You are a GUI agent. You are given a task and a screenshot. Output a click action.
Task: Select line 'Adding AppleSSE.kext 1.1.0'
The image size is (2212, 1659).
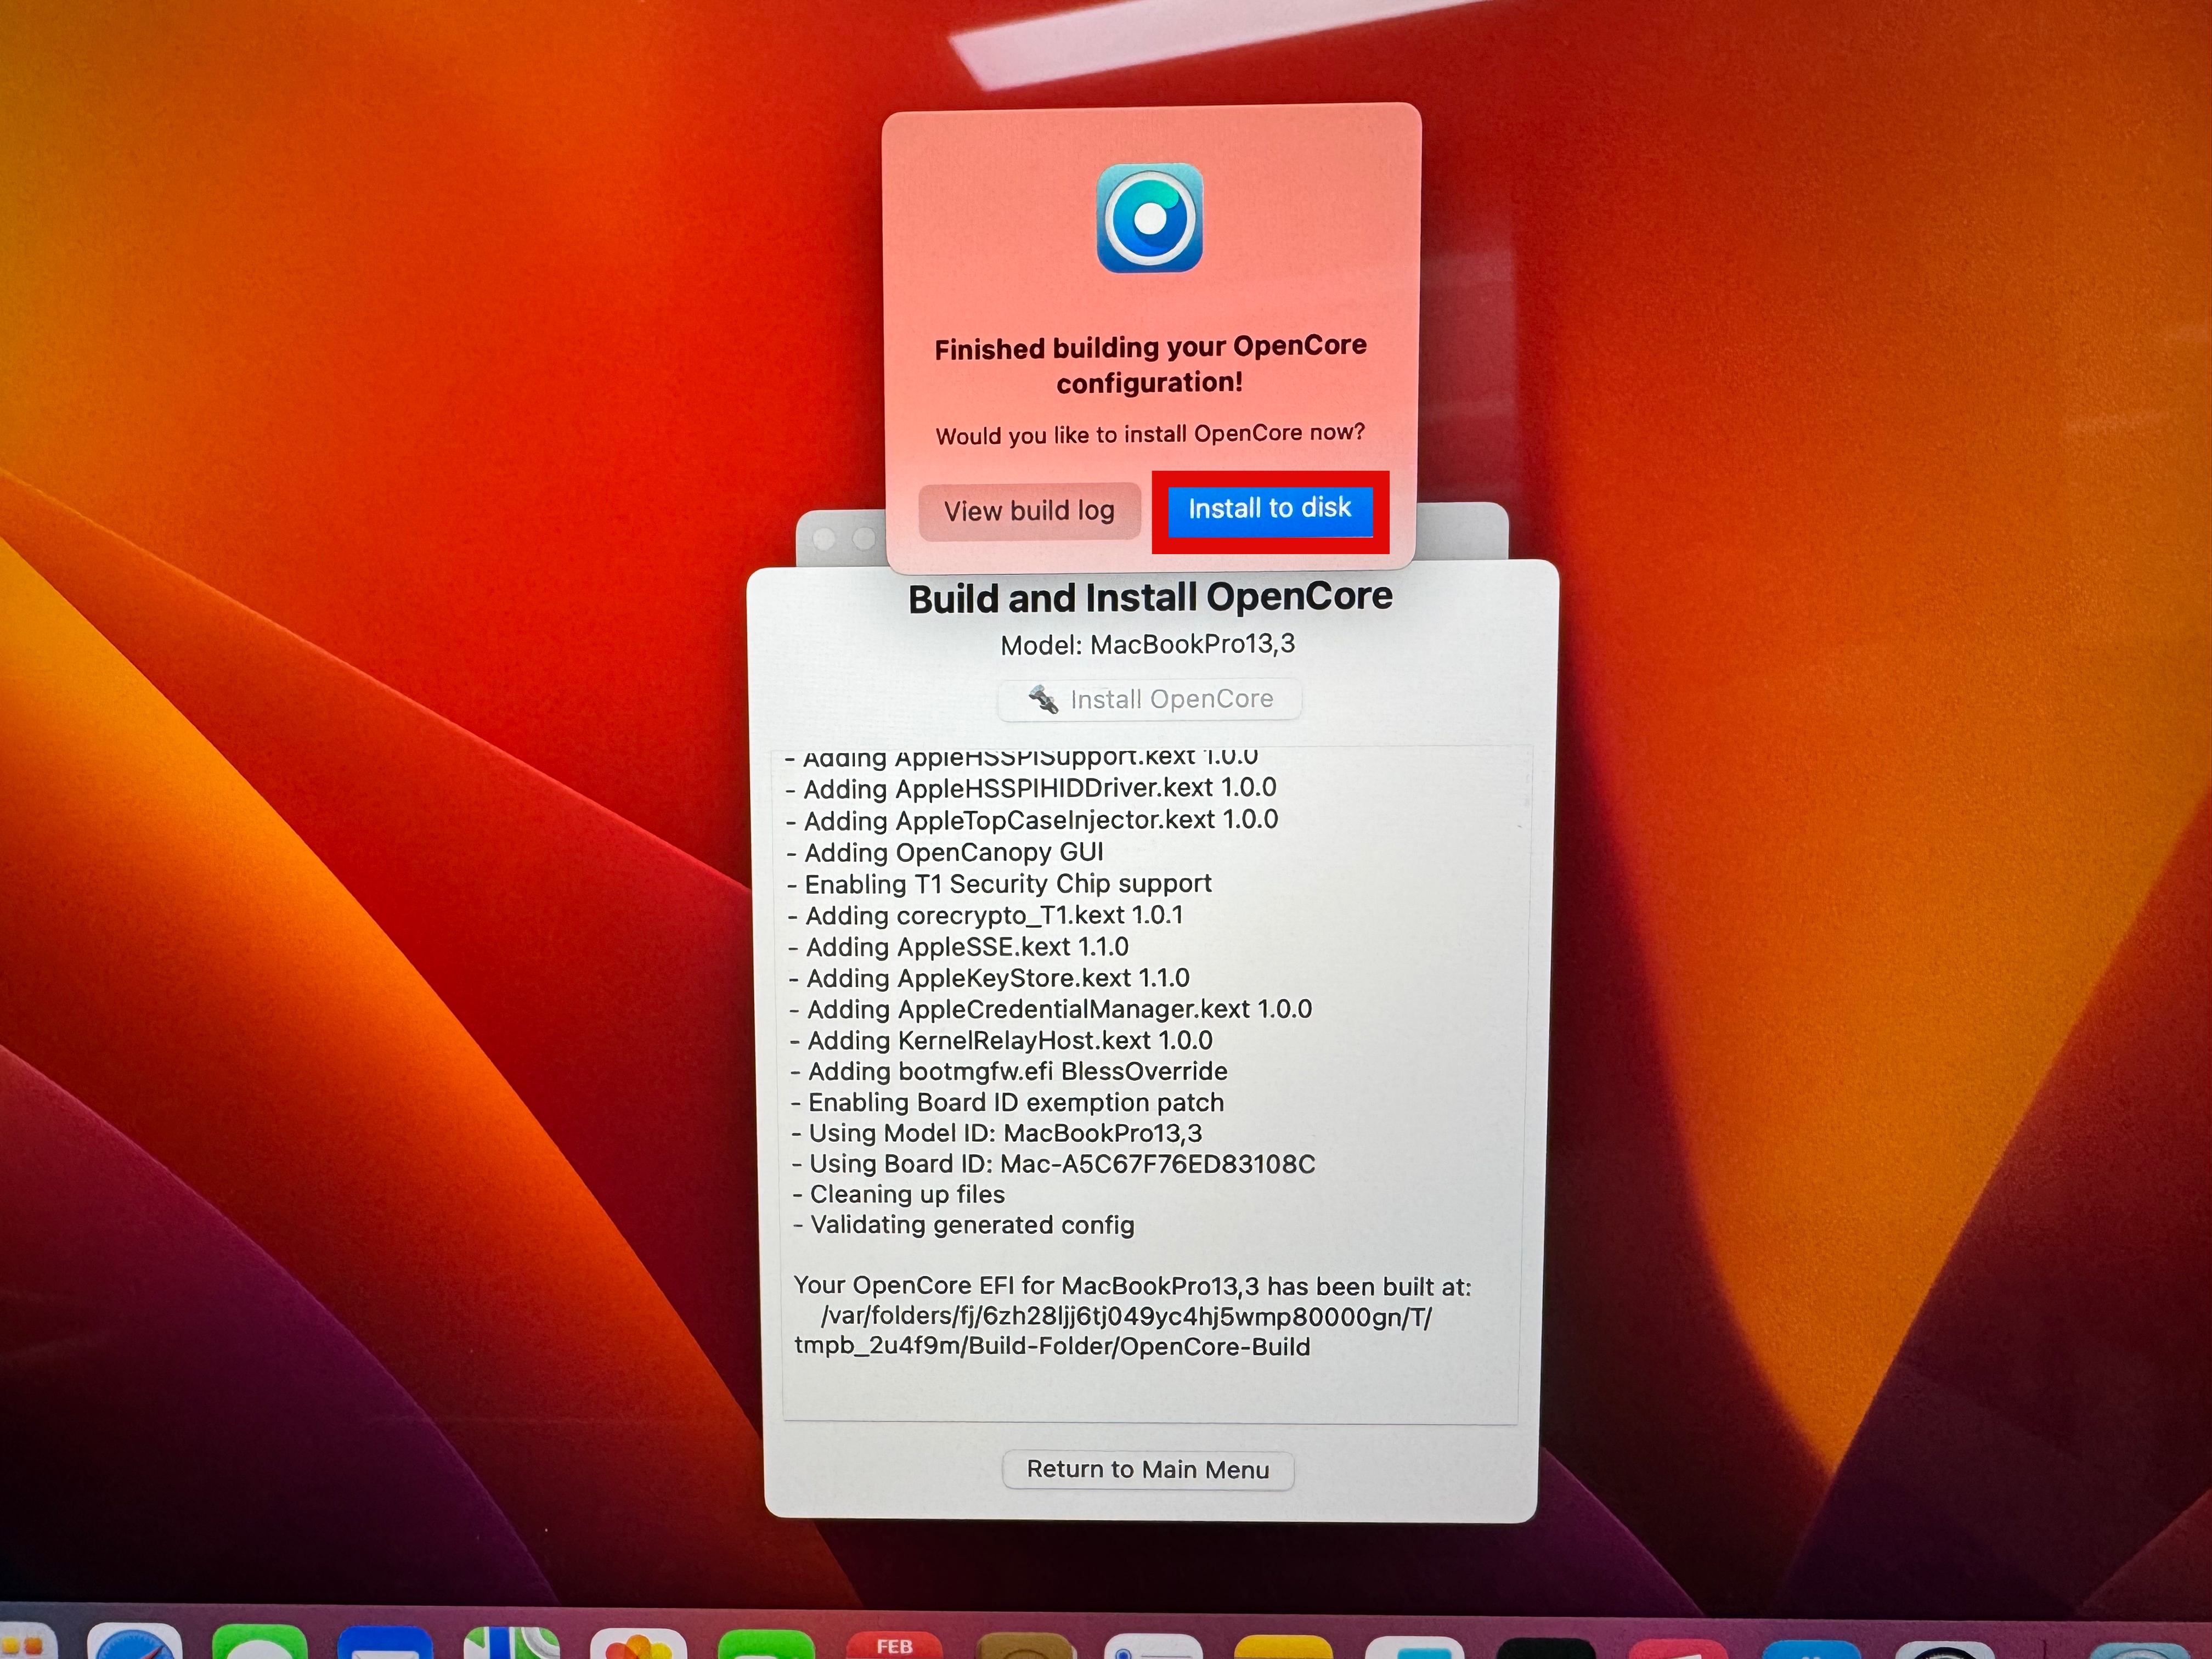click(x=959, y=947)
